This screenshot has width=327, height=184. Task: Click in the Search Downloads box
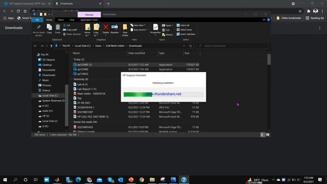click(x=232, y=46)
